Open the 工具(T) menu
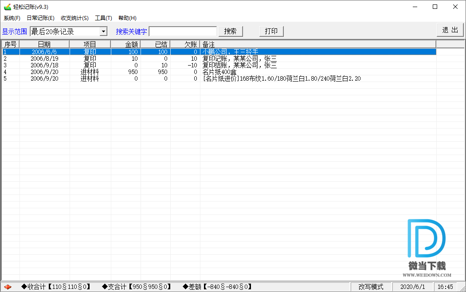 click(103, 18)
